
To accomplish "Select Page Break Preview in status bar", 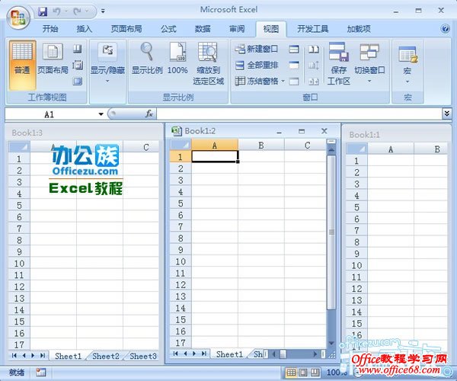I will click(315, 373).
